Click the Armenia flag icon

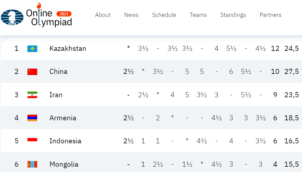32,118
